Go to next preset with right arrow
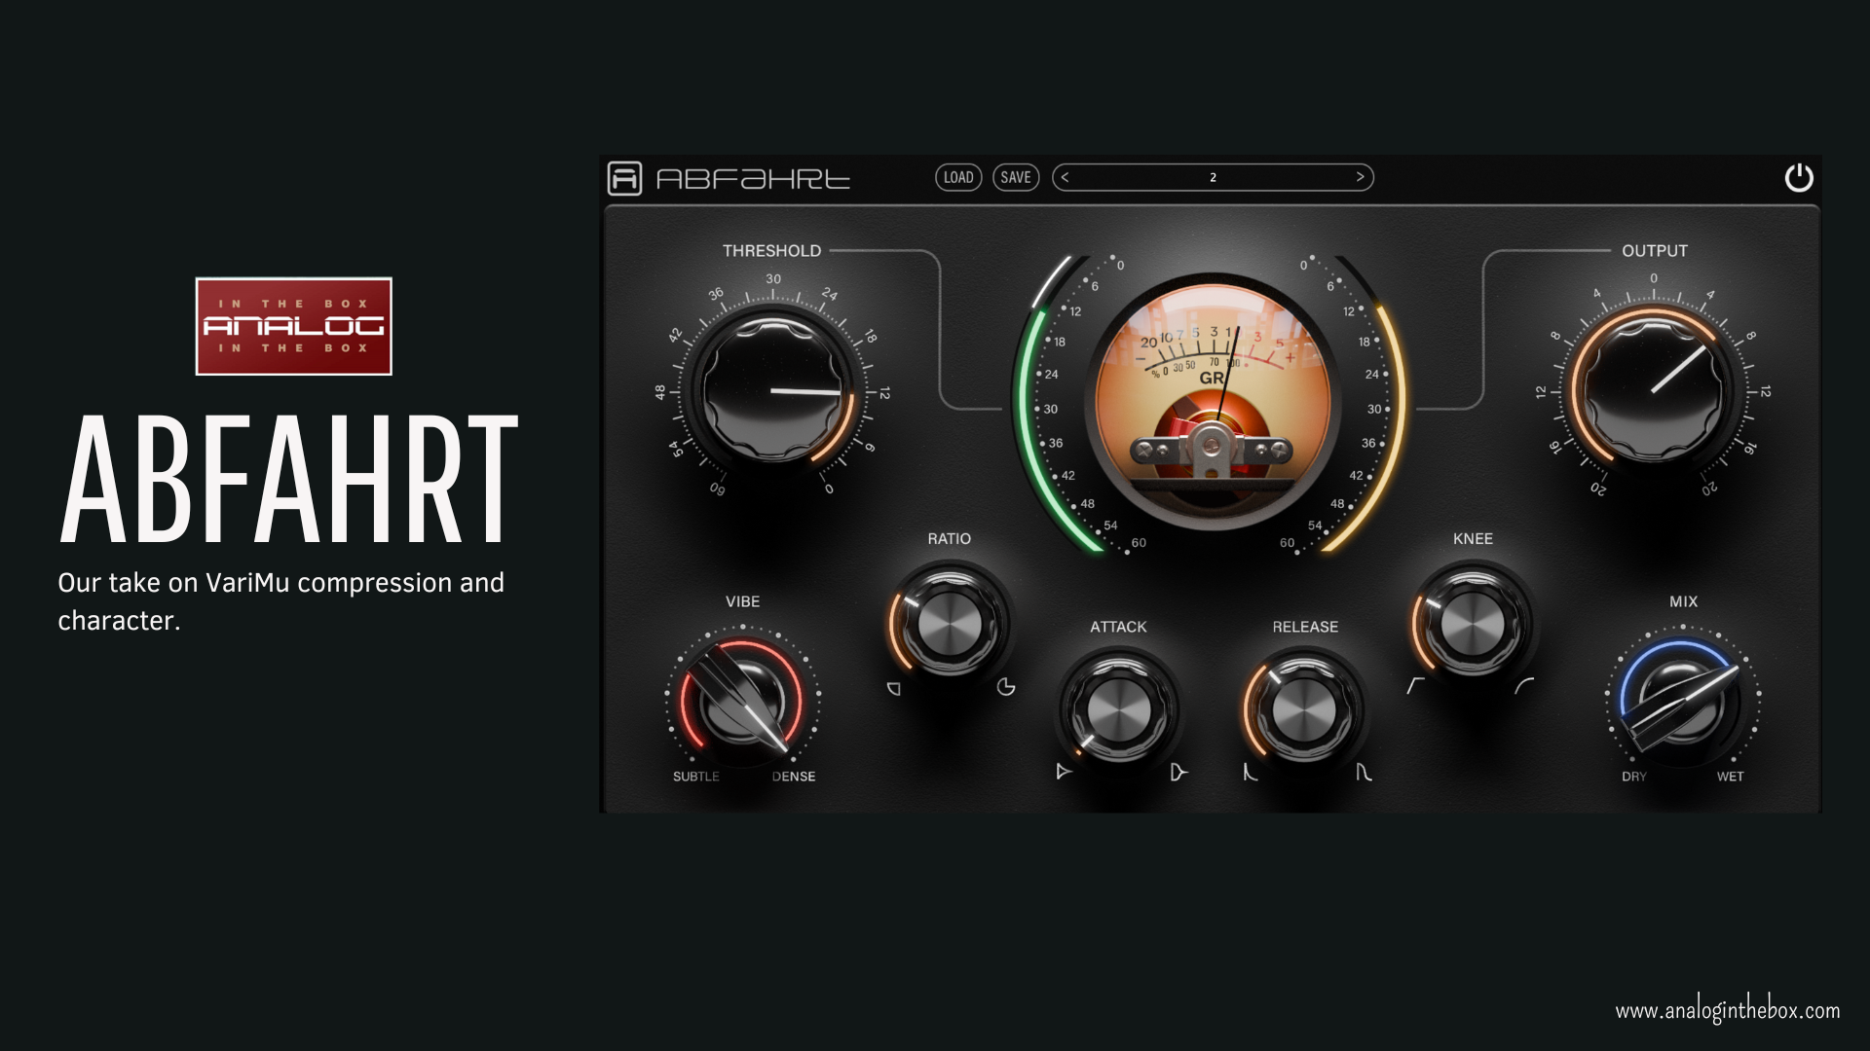The width and height of the screenshot is (1870, 1051). tap(1361, 177)
